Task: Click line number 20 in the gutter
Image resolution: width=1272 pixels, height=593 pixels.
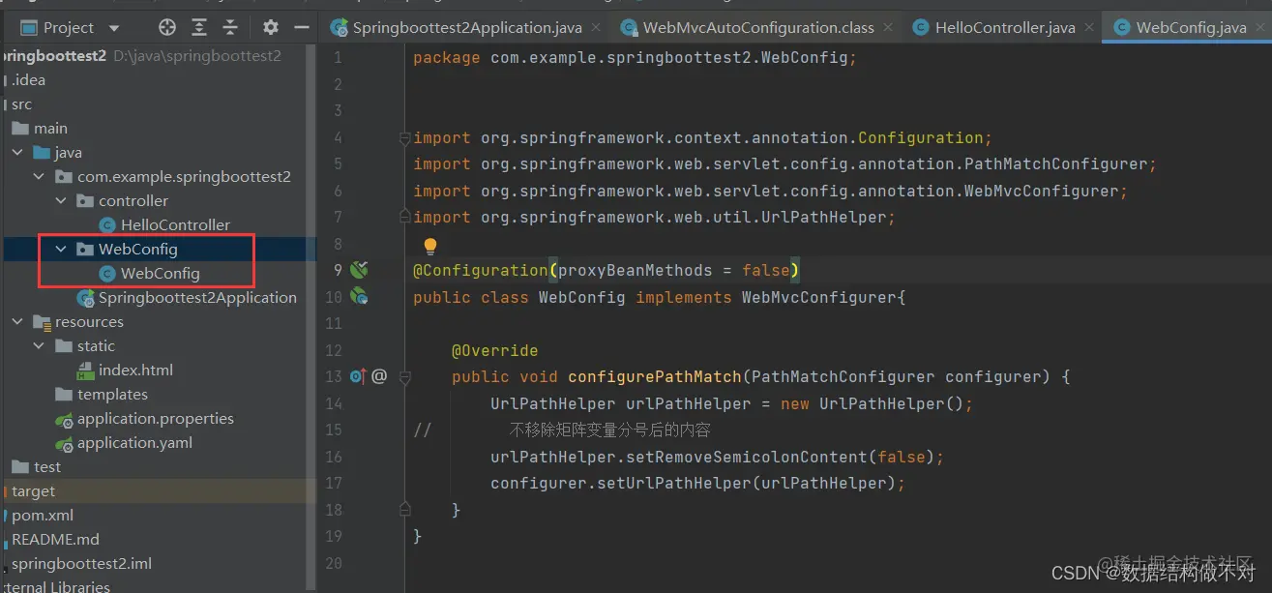Action: pyautogui.click(x=334, y=563)
